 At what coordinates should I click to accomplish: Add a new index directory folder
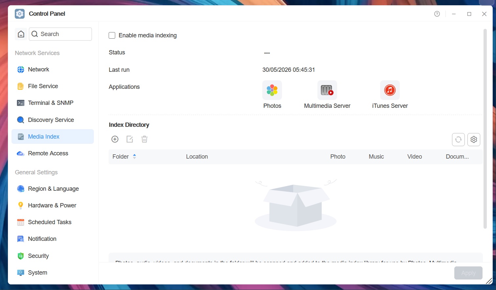pyautogui.click(x=115, y=139)
